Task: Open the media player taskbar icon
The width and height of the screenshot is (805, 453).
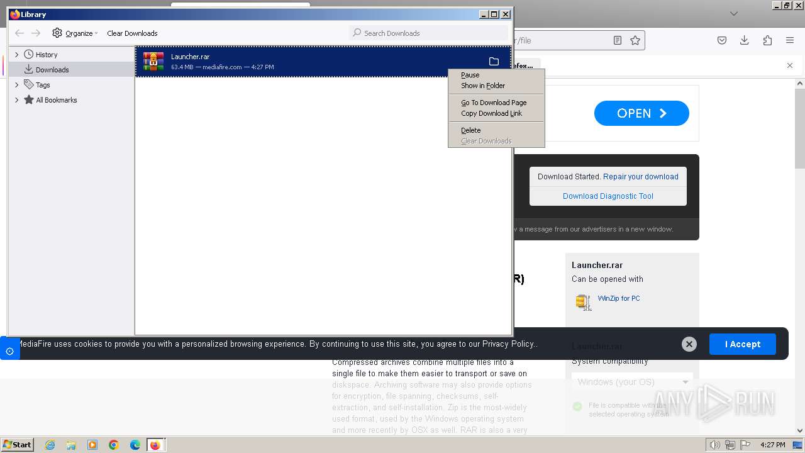Action: coord(92,445)
